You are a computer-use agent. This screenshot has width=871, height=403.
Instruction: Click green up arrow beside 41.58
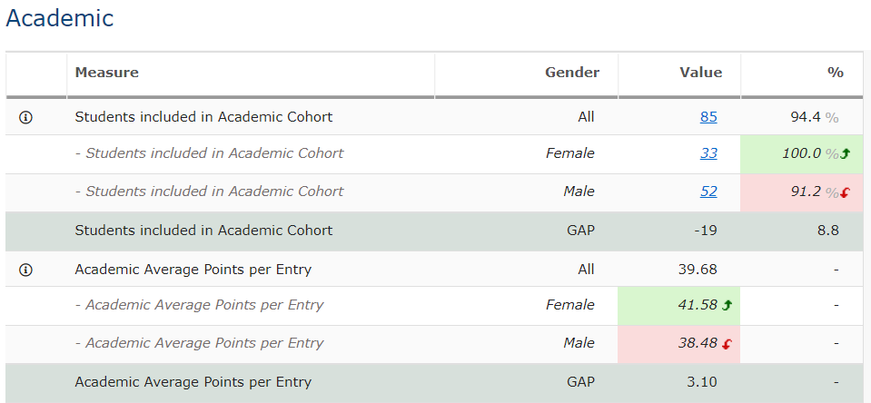click(727, 306)
